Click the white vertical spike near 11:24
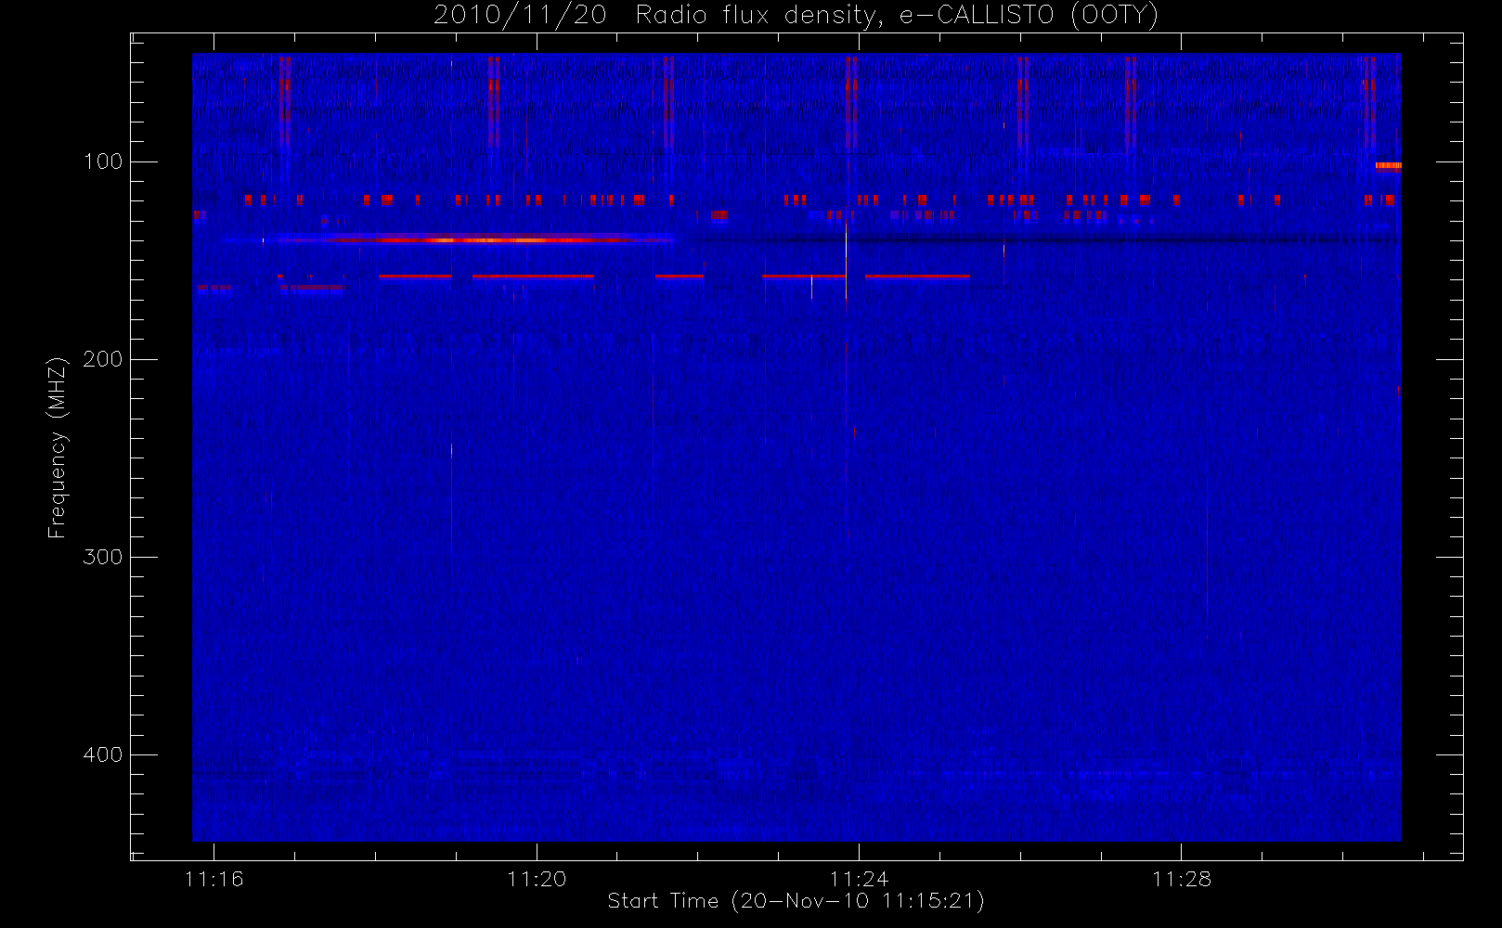Image resolution: width=1502 pixels, height=928 pixels. 846,262
